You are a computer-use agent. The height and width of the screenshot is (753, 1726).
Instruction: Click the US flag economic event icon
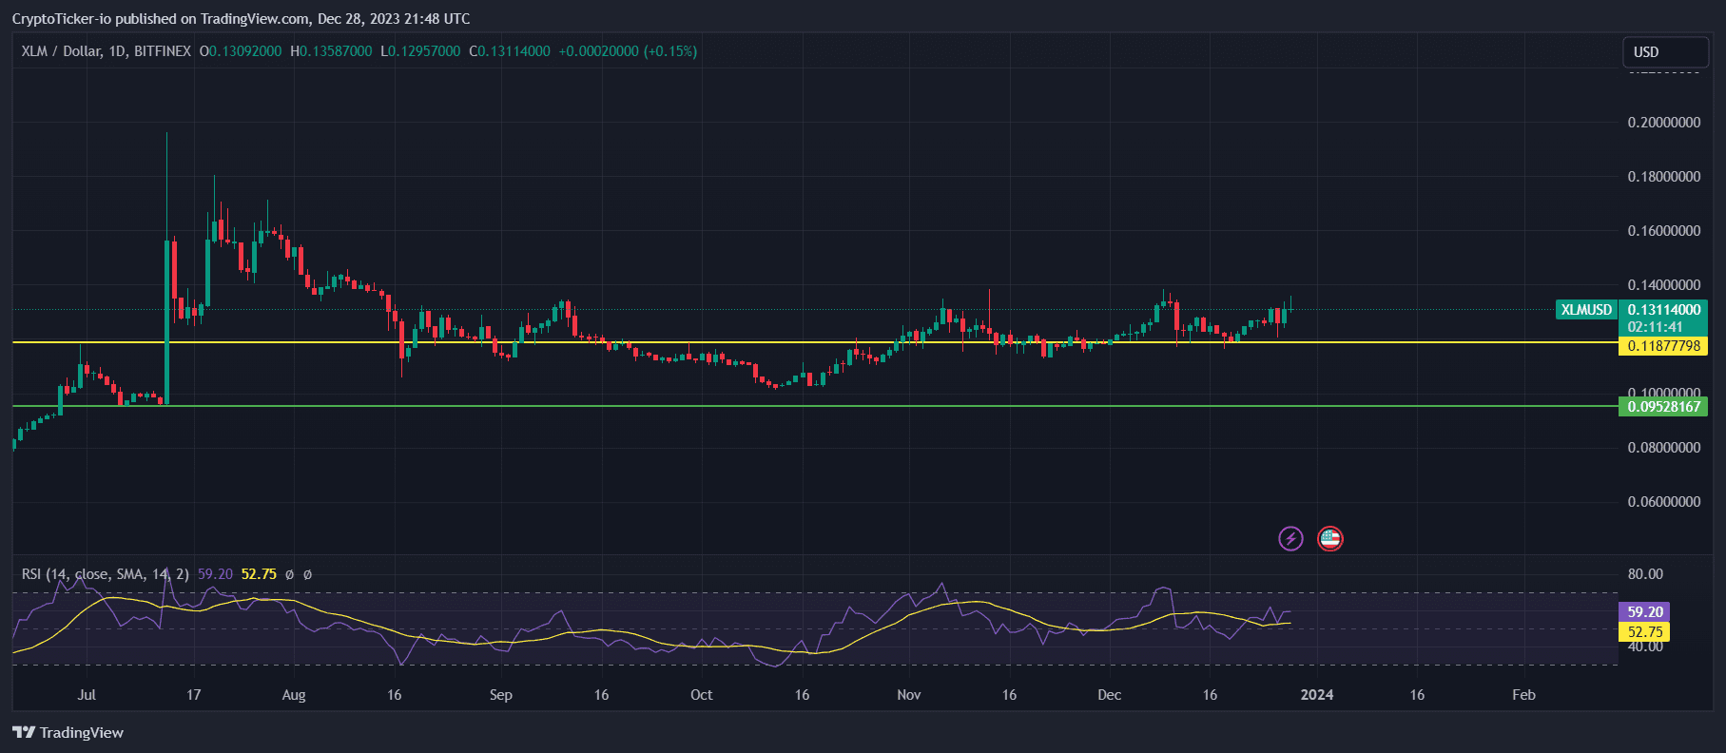pos(1329,539)
